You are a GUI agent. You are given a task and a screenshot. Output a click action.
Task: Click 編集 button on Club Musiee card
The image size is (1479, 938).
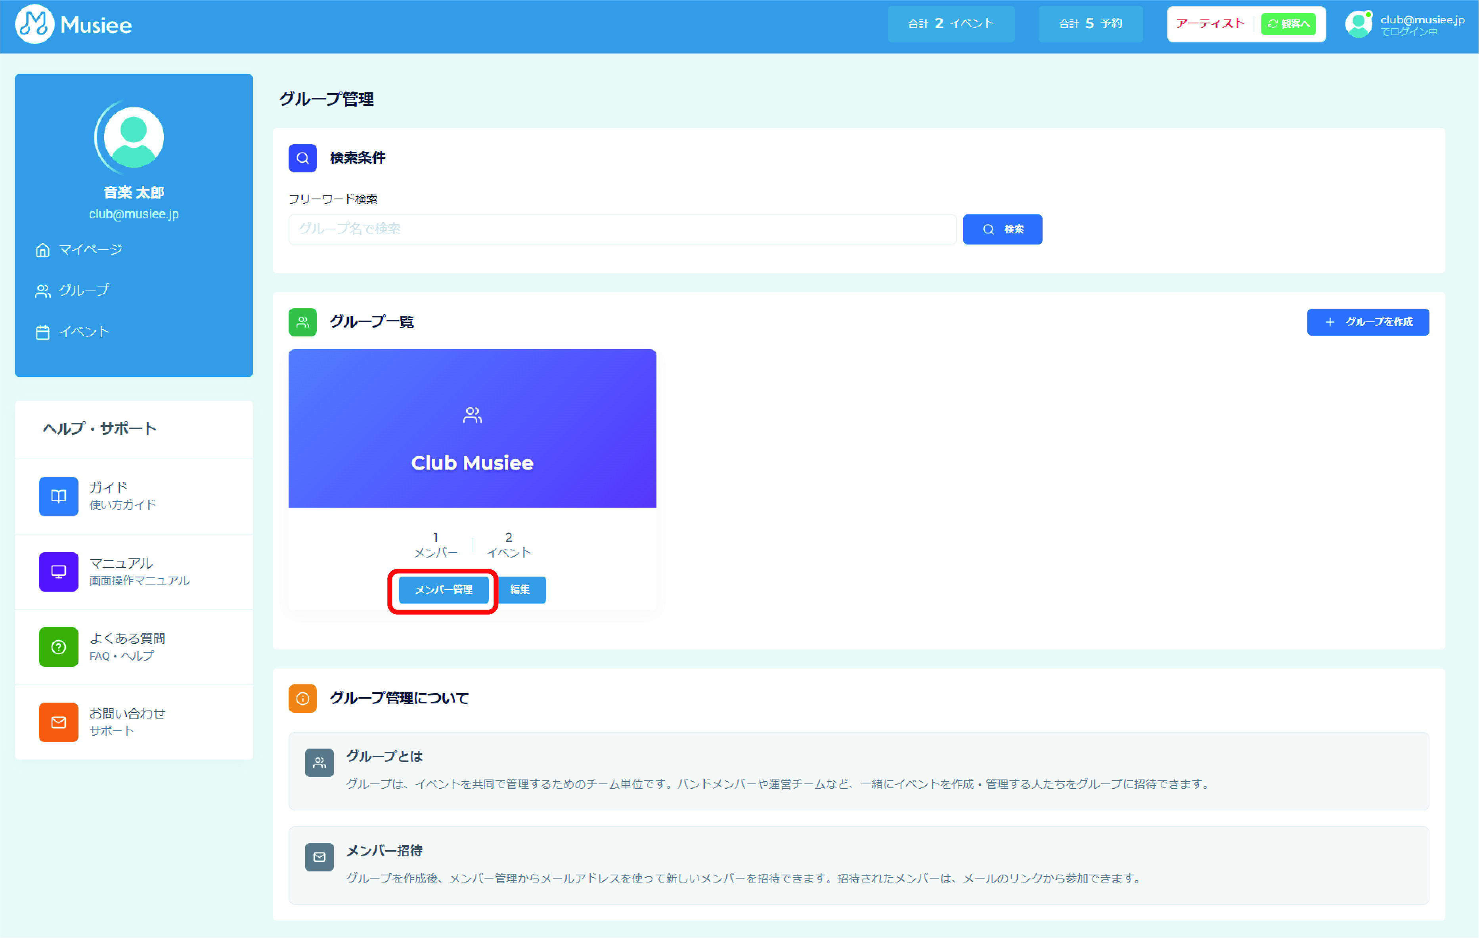click(x=520, y=590)
